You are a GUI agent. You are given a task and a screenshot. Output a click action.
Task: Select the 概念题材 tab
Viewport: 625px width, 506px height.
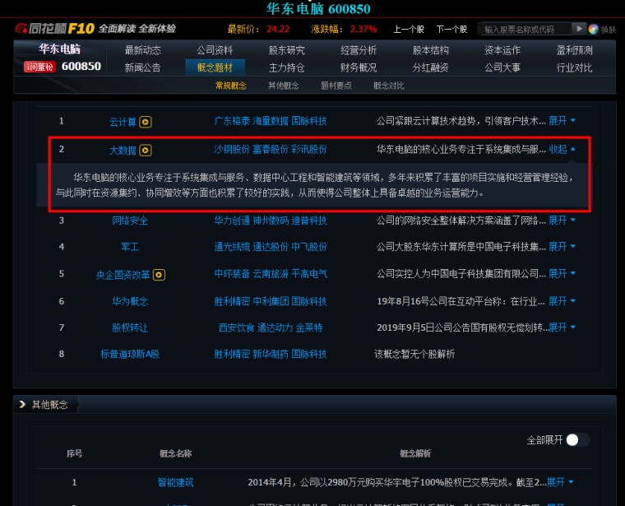(x=215, y=67)
